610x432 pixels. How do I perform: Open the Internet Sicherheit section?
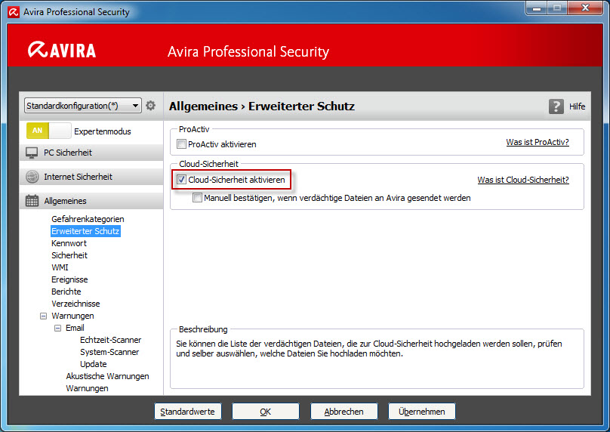click(91, 177)
